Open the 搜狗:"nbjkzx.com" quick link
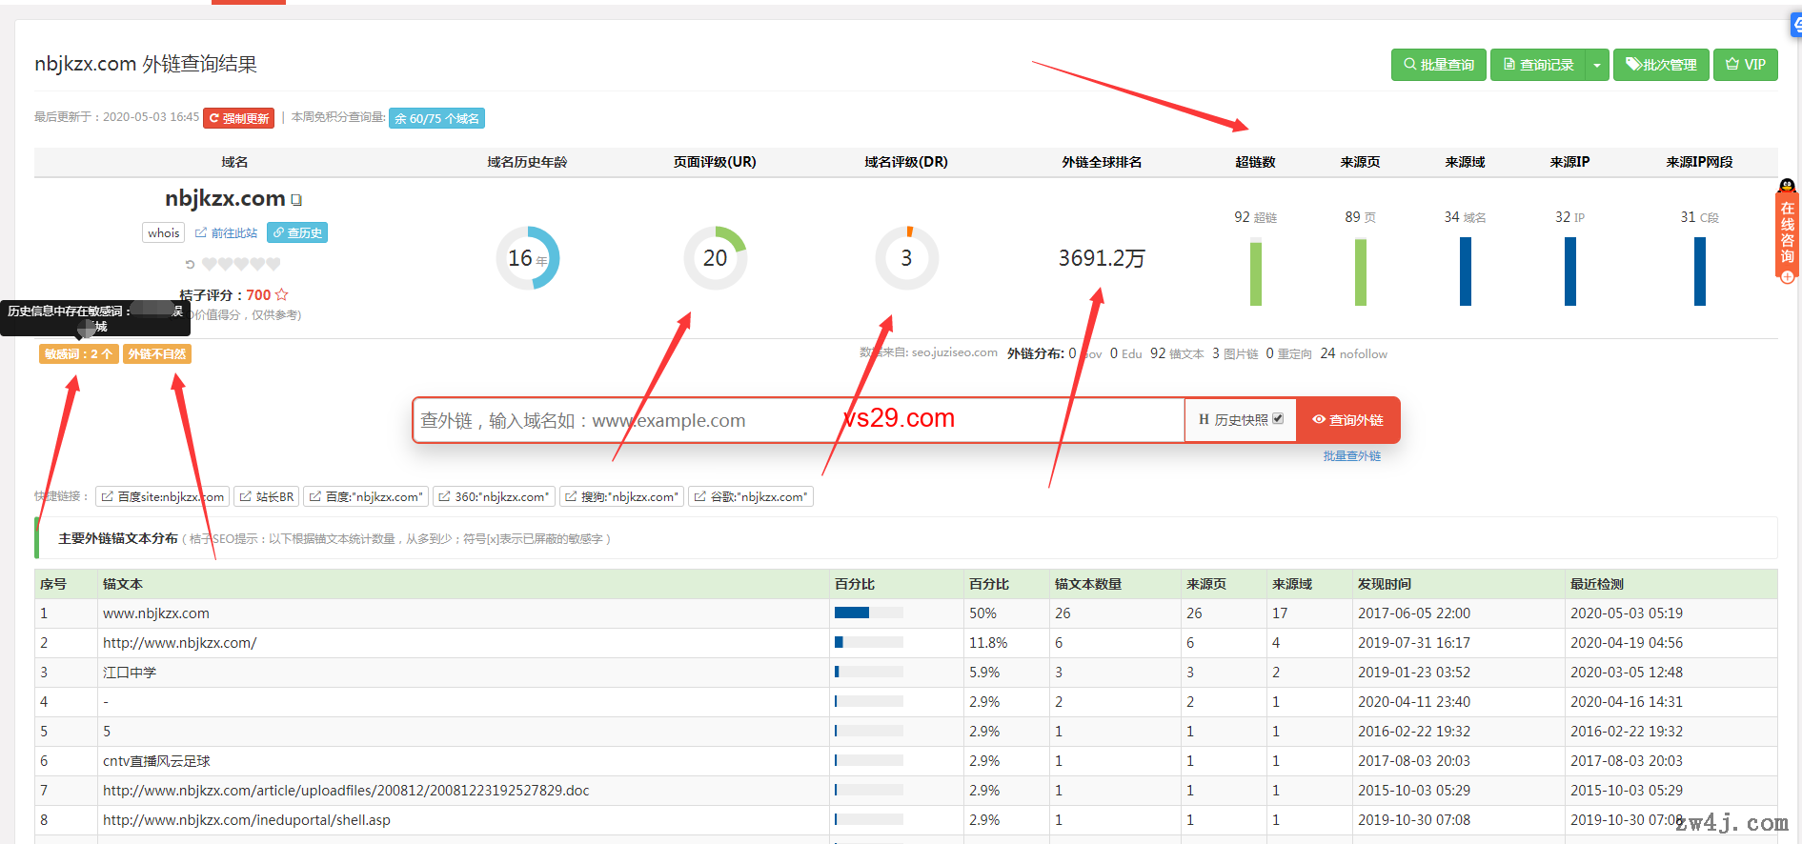The height and width of the screenshot is (844, 1802). [621, 496]
